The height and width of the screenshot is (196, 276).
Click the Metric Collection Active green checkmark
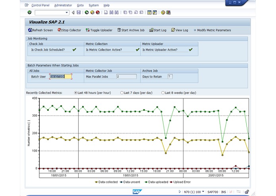coord(138,50)
